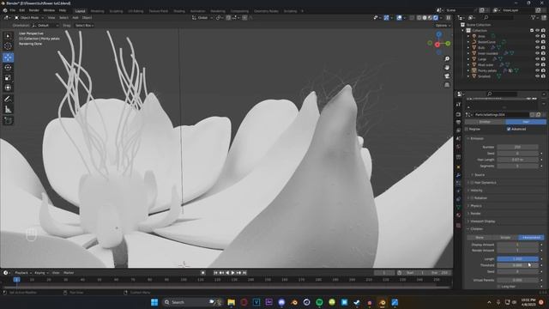Screen dimensions: 549x309
Task: Click the Play animation button
Action: tap(232, 273)
